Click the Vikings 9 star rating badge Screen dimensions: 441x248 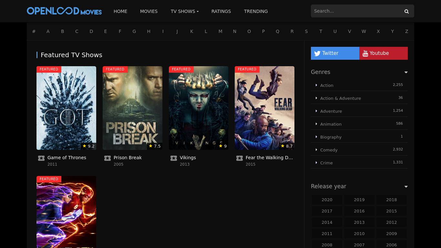pos(223,146)
